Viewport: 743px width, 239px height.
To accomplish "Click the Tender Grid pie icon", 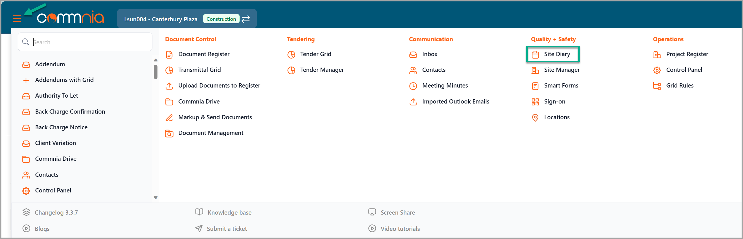I will (x=291, y=54).
